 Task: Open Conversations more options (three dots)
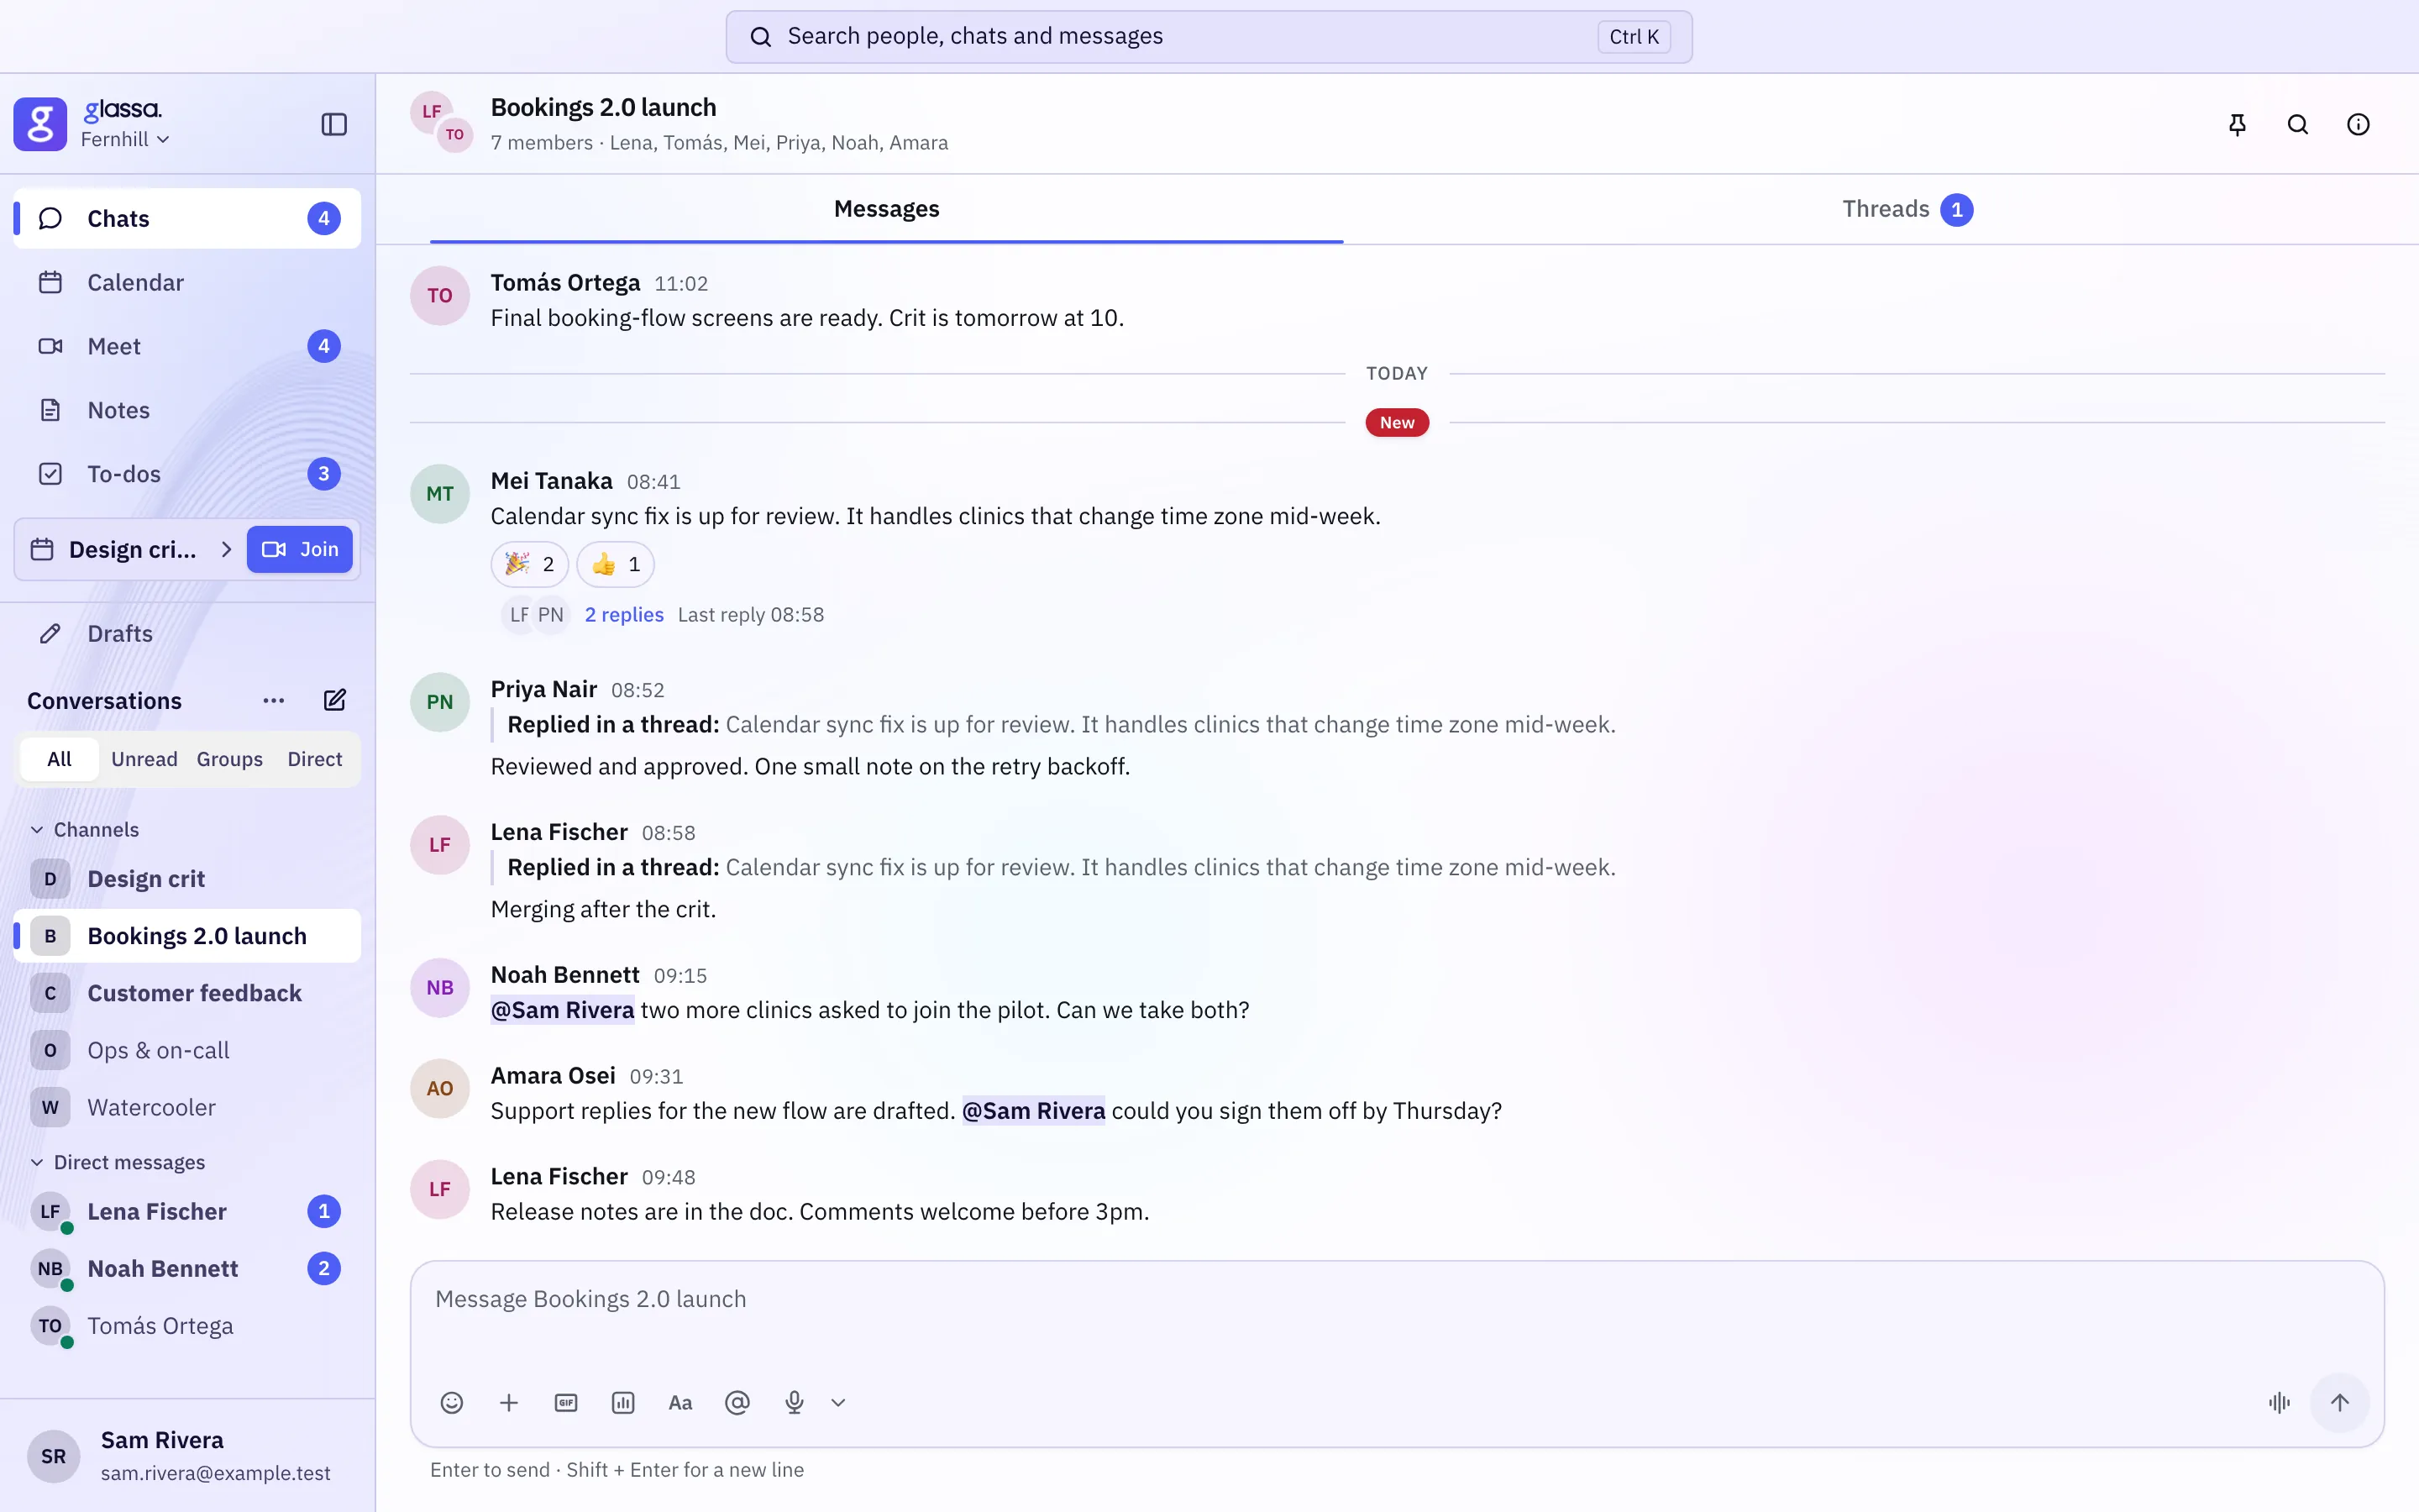point(274,700)
